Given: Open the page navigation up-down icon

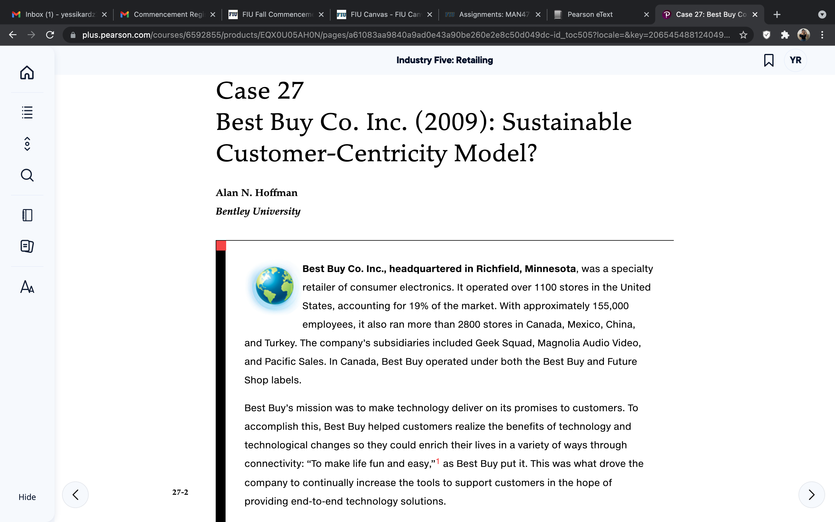Looking at the screenshot, I should click(x=27, y=144).
